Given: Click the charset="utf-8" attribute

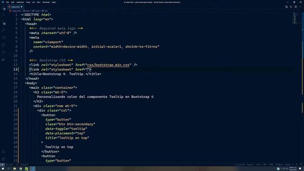Looking at the screenshot, I should click(x=56, y=33).
